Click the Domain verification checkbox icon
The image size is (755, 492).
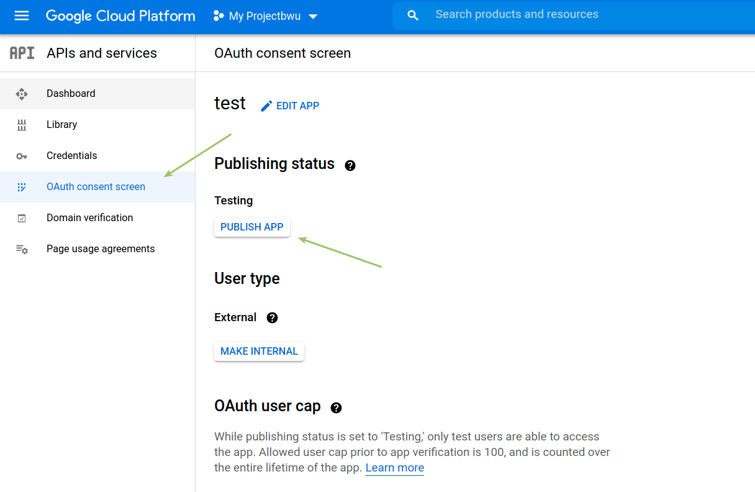pos(22,218)
